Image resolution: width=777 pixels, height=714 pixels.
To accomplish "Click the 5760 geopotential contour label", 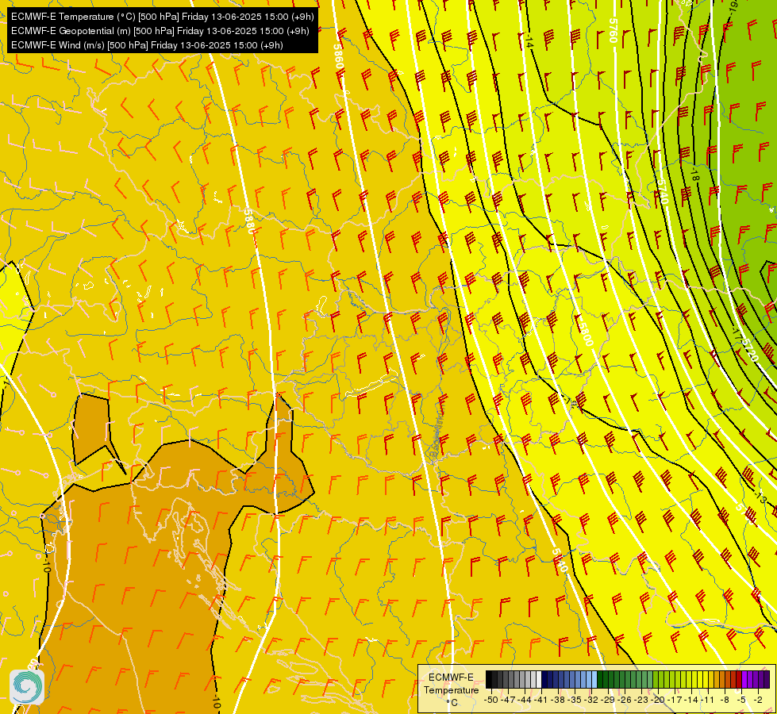I will click(x=613, y=31).
